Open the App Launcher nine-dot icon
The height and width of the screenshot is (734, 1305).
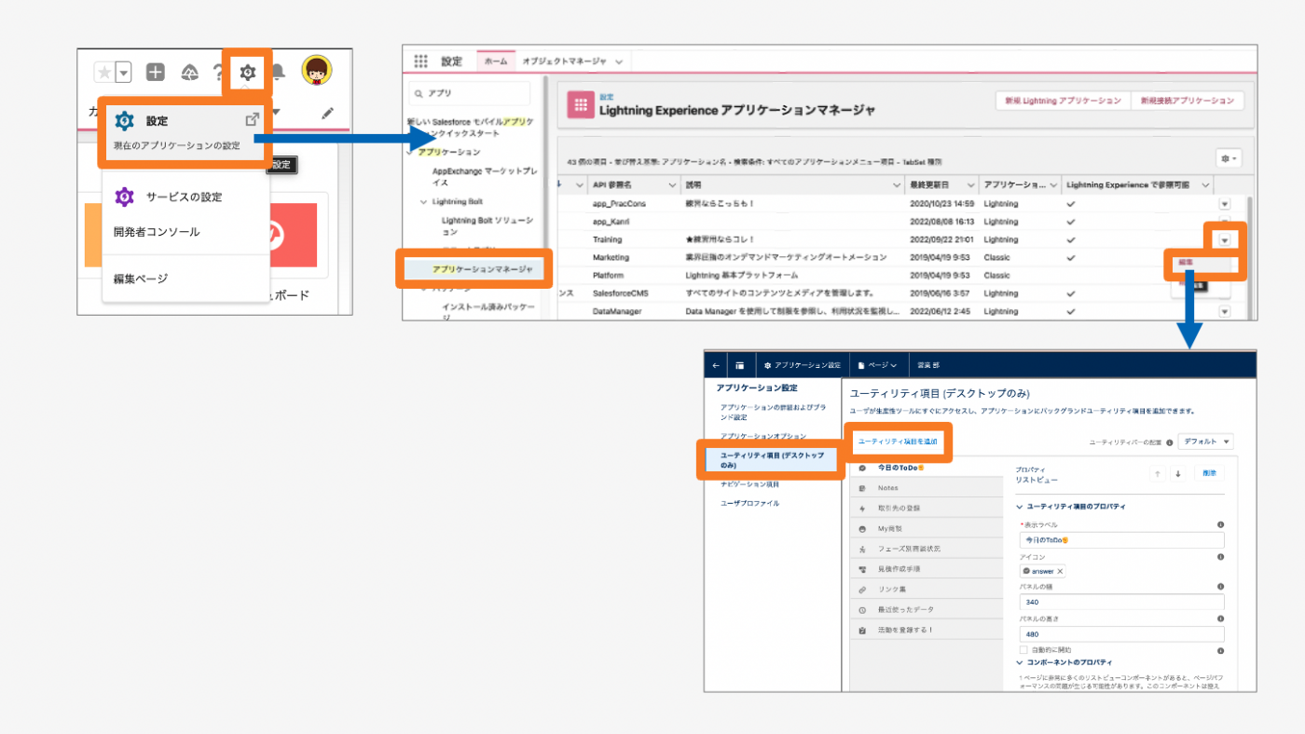click(420, 61)
